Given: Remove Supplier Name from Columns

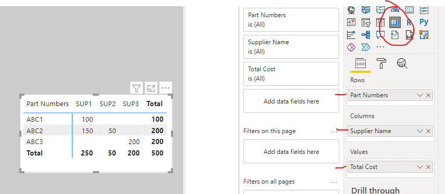Looking at the screenshot, I should point(428,131).
